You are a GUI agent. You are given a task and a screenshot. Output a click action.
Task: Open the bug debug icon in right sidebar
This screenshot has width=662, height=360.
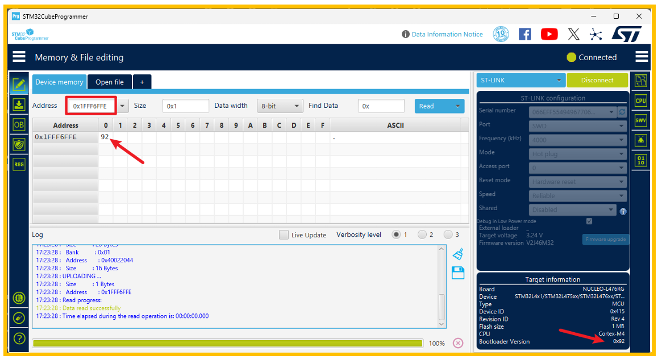click(641, 140)
